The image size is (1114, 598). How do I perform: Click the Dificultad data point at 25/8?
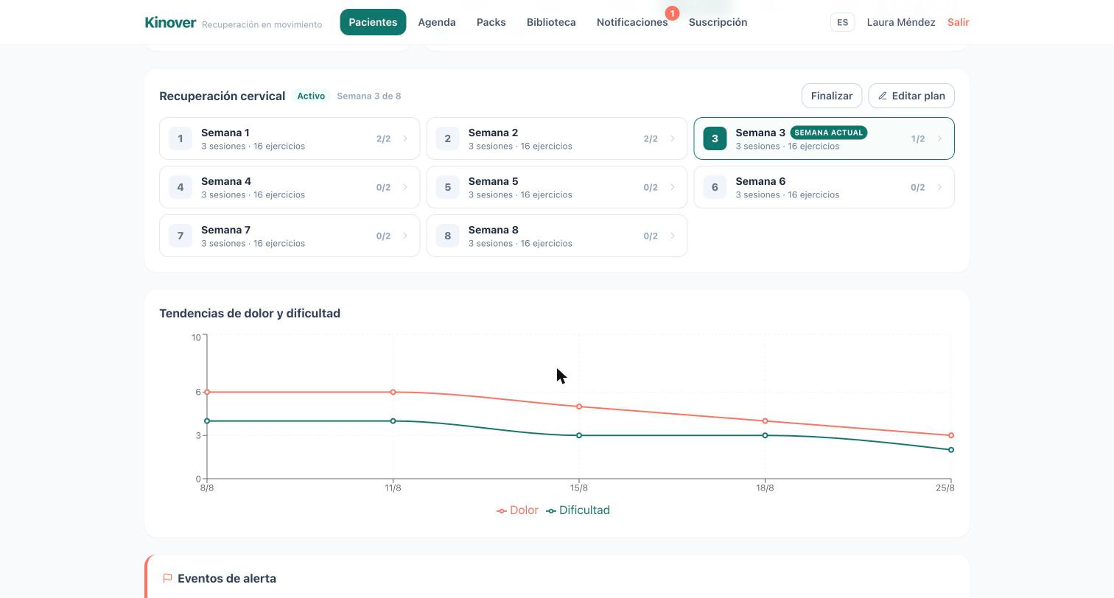point(951,450)
